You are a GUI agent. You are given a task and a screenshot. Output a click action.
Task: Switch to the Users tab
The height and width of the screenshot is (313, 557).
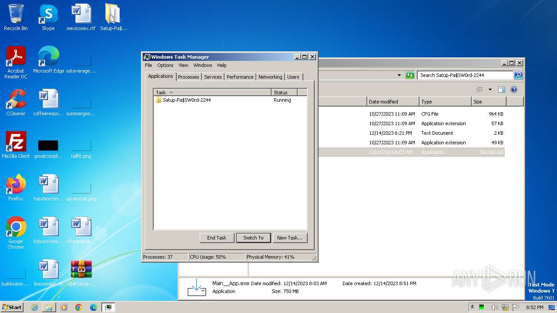pyautogui.click(x=293, y=77)
